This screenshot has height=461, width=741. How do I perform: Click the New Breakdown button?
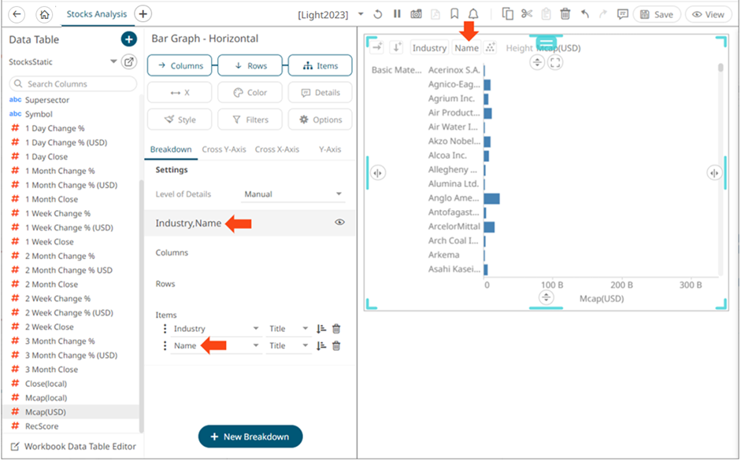coord(250,437)
